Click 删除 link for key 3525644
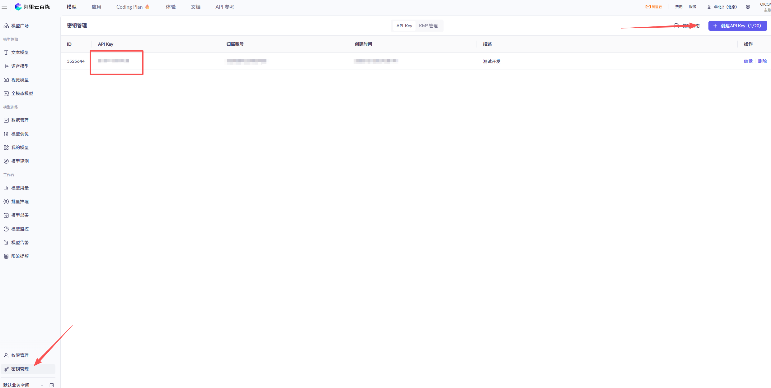771x388 pixels. tap(762, 61)
